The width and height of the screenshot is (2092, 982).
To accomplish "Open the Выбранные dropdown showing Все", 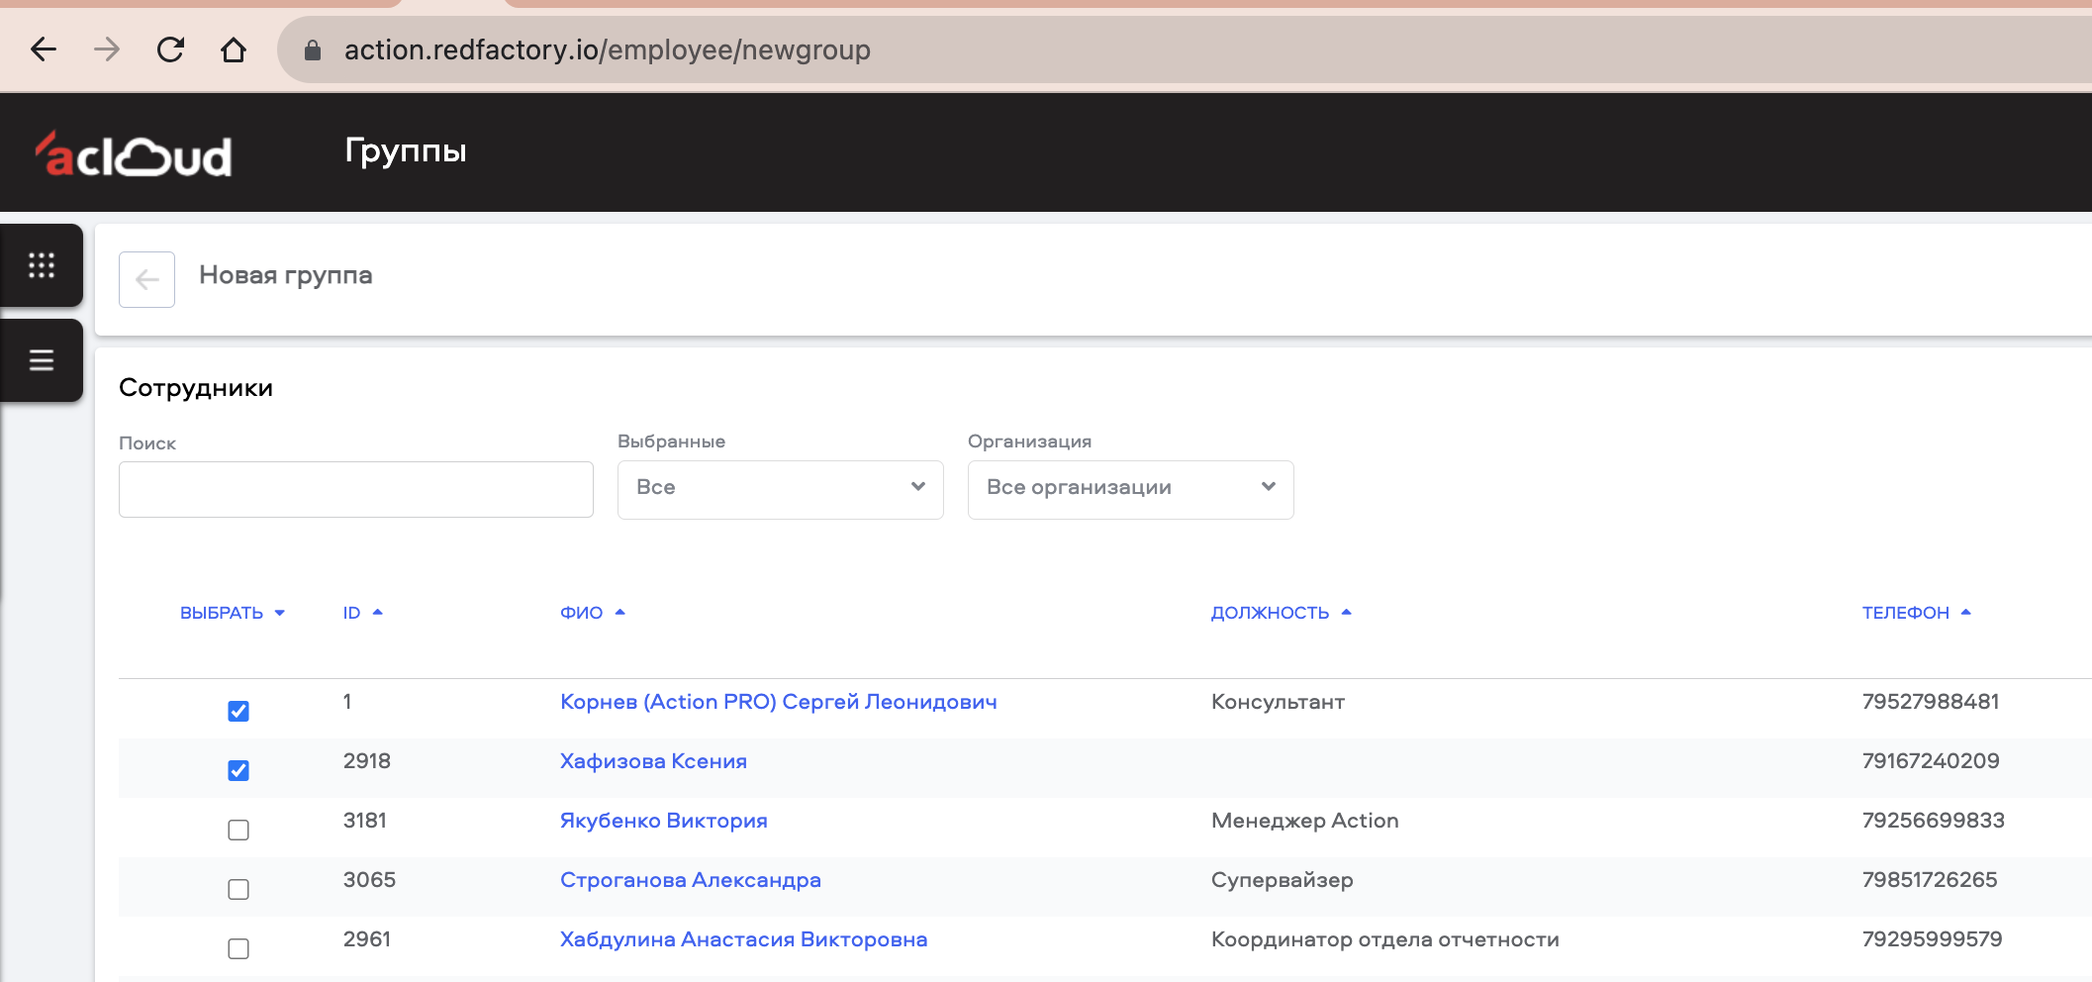I will [x=781, y=489].
